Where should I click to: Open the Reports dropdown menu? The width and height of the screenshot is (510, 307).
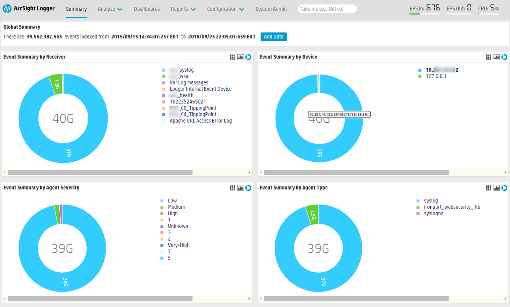click(x=183, y=9)
